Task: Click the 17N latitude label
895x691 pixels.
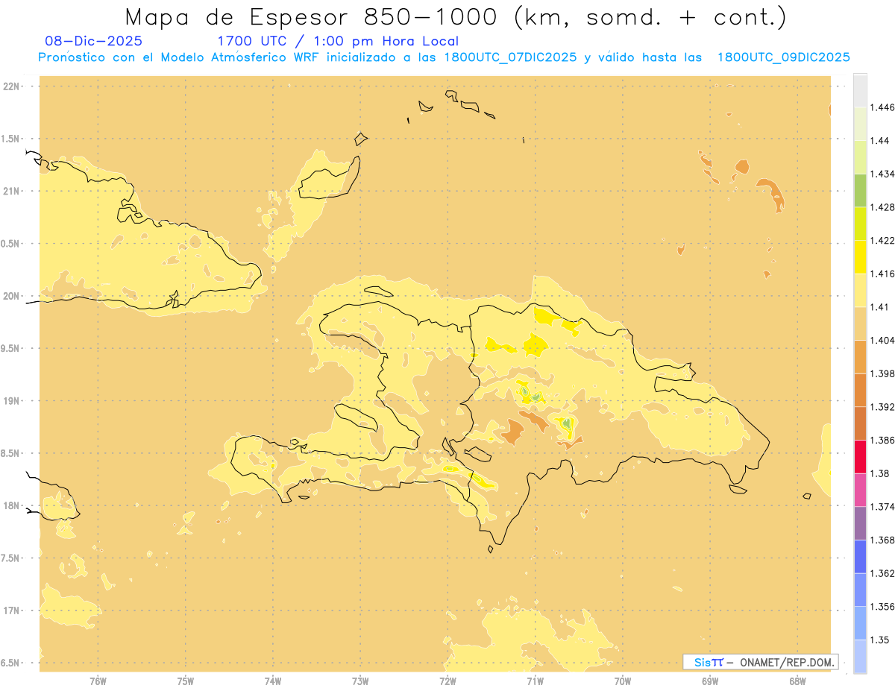Action: 11,610
